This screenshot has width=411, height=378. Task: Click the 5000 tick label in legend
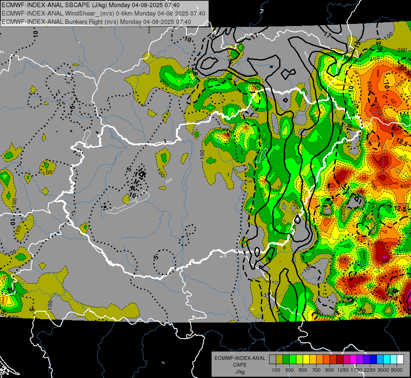click(x=397, y=370)
